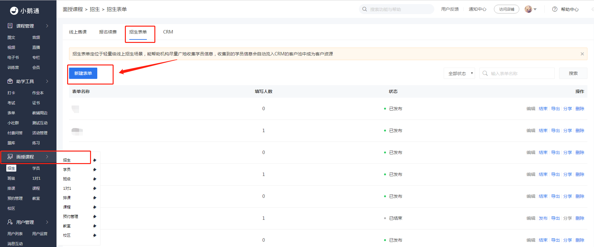
Task: Open 证书 in the sidebar
Action: point(36,103)
